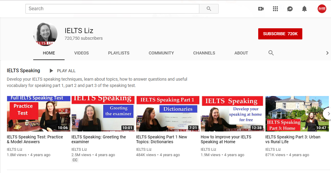331x173 pixels.
Task: Click the IELTS Liz channel avatar
Action: pos(45,34)
